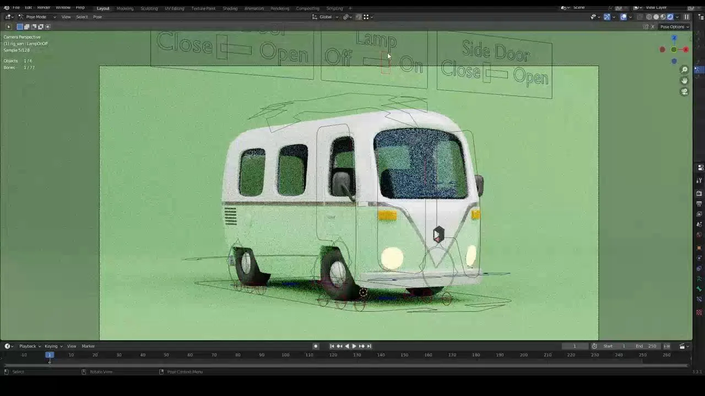Select the tweak tool arrow icon

coord(8,26)
